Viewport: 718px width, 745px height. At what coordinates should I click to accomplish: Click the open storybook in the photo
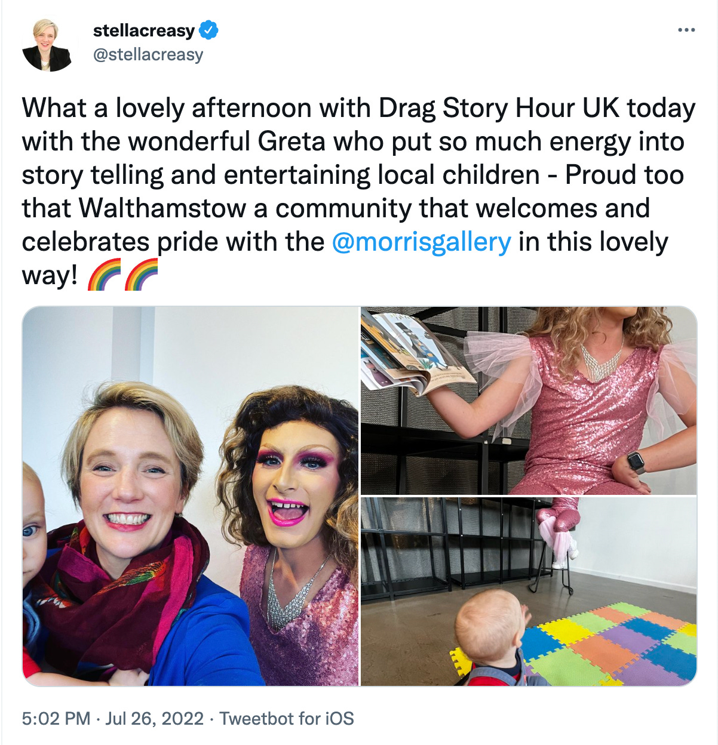pyautogui.click(x=415, y=353)
